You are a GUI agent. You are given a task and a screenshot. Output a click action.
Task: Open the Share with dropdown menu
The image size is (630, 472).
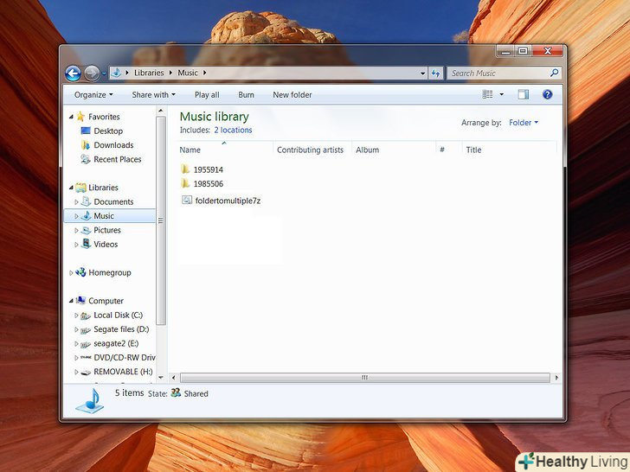[x=153, y=95]
